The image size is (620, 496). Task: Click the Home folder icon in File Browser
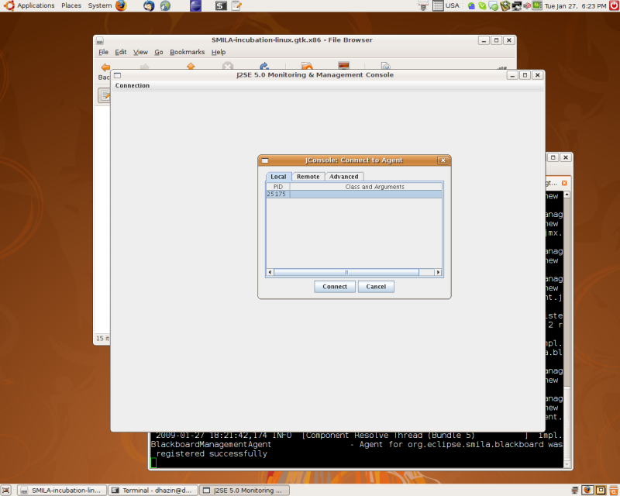tap(307, 66)
